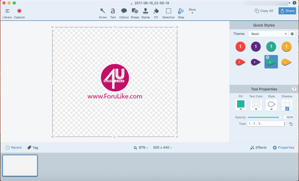Select the Selection tool

click(x=168, y=14)
